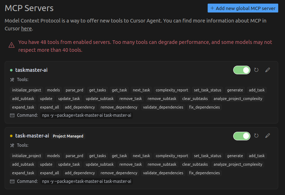Screen dimensions: 285x195
Task: Edit the taskmaster-ai server configuration
Action: coord(267,70)
